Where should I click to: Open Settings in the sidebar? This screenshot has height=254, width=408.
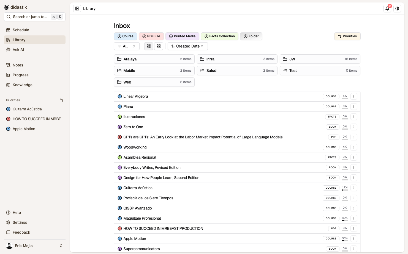coord(35,222)
